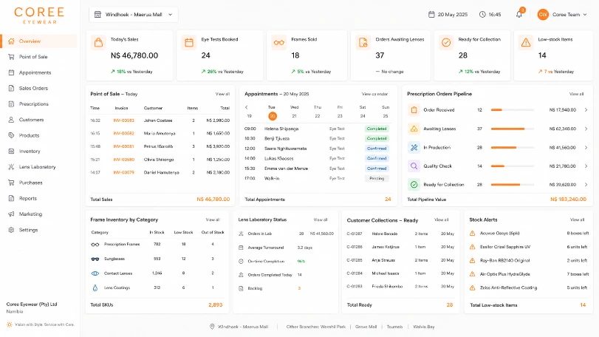The height and width of the screenshot is (337, 599).
Task: View all Point of Sale transactions
Action: [x=222, y=94]
